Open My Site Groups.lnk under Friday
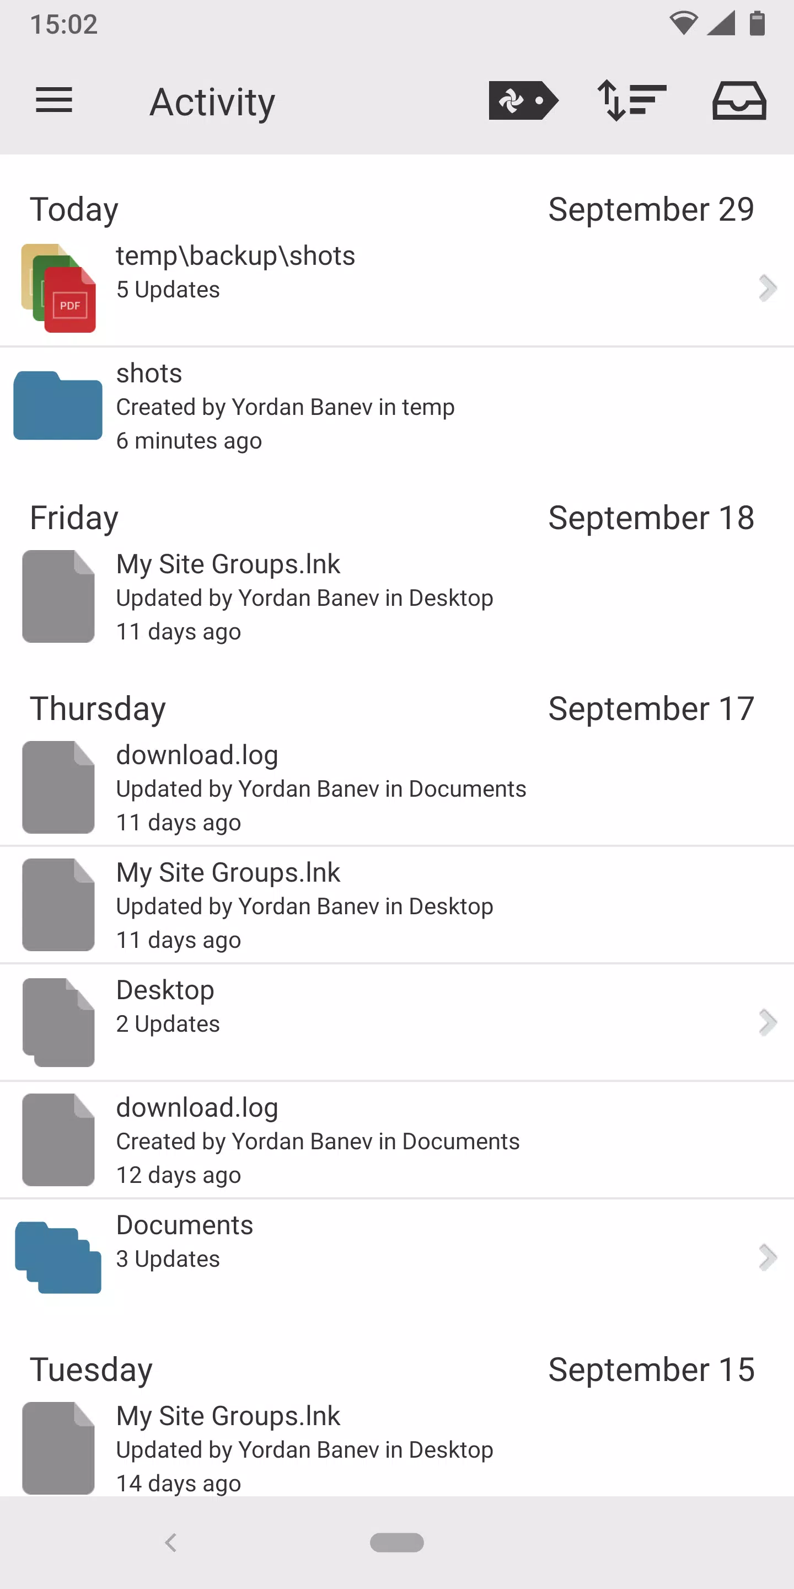794x1589 pixels. click(x=397, y=597)
